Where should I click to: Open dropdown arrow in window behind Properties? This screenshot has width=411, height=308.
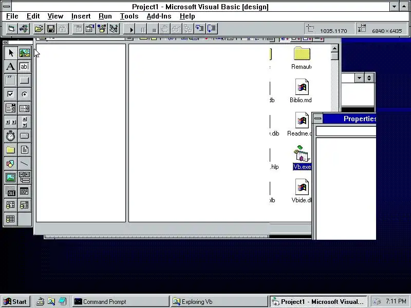(x=359, y=78)
